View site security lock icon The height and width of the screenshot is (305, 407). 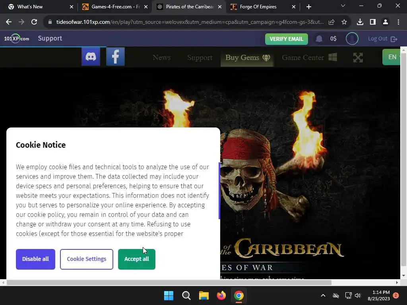point(50,22)
